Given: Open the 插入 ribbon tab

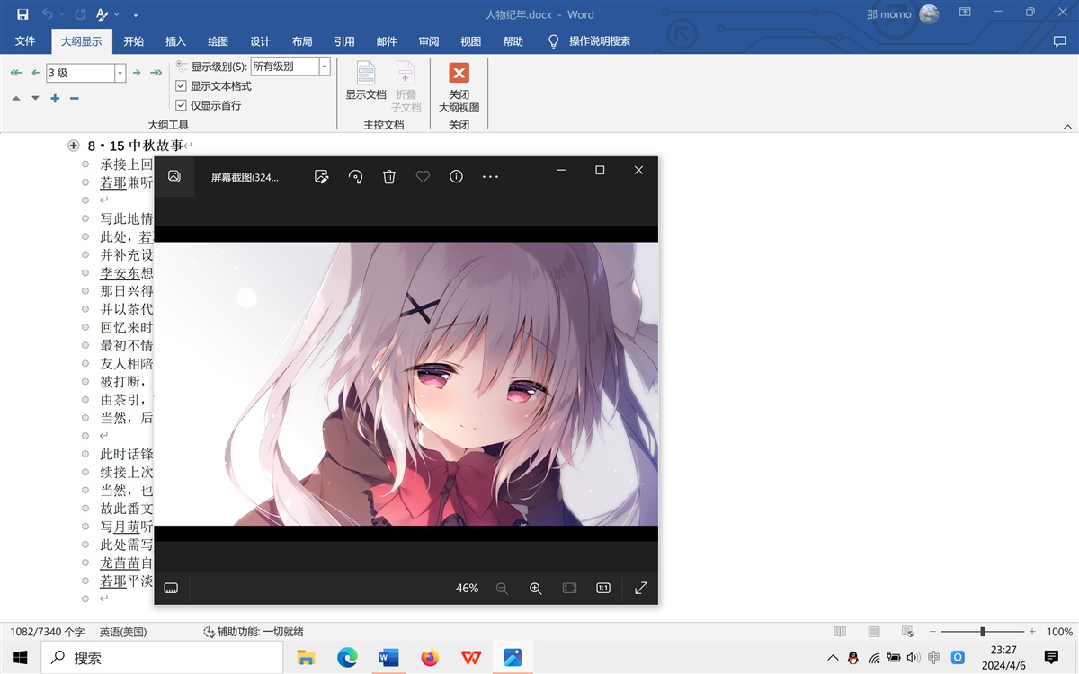Looking at the screenshot, I should pyautogui.click(x=175, y=41).
